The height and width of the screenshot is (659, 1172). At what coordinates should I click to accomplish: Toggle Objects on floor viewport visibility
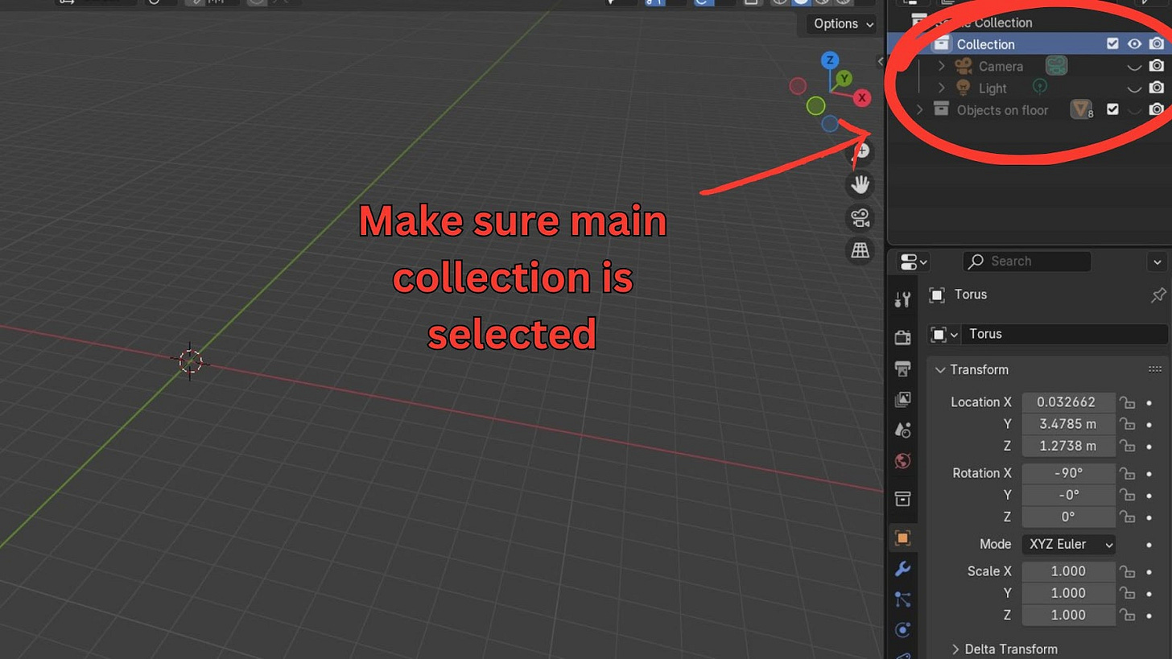pyautogui.click(x=1134, y=109)
